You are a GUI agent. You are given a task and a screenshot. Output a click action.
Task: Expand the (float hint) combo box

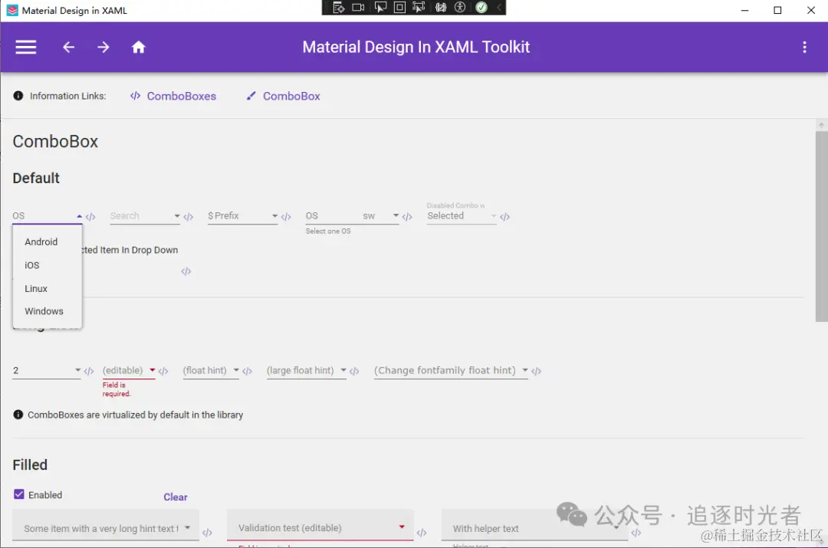236,370
